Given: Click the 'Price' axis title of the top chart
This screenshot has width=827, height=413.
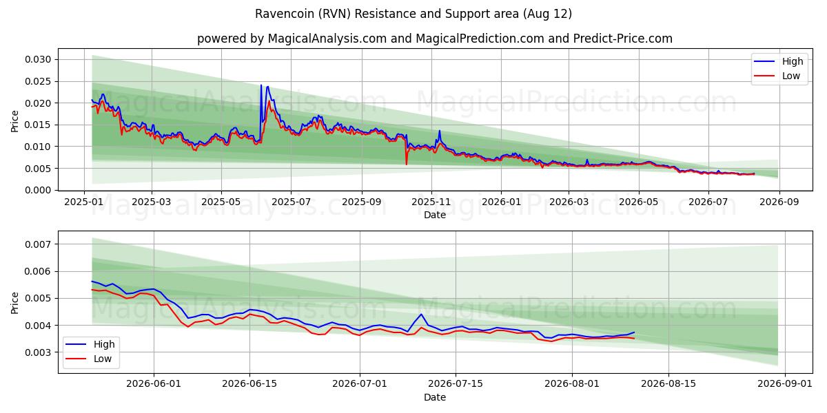Looking at the screenshot, I should pyautogui.click(x=15, y=120).
